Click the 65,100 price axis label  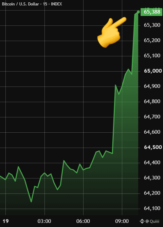tap(152, 56)
